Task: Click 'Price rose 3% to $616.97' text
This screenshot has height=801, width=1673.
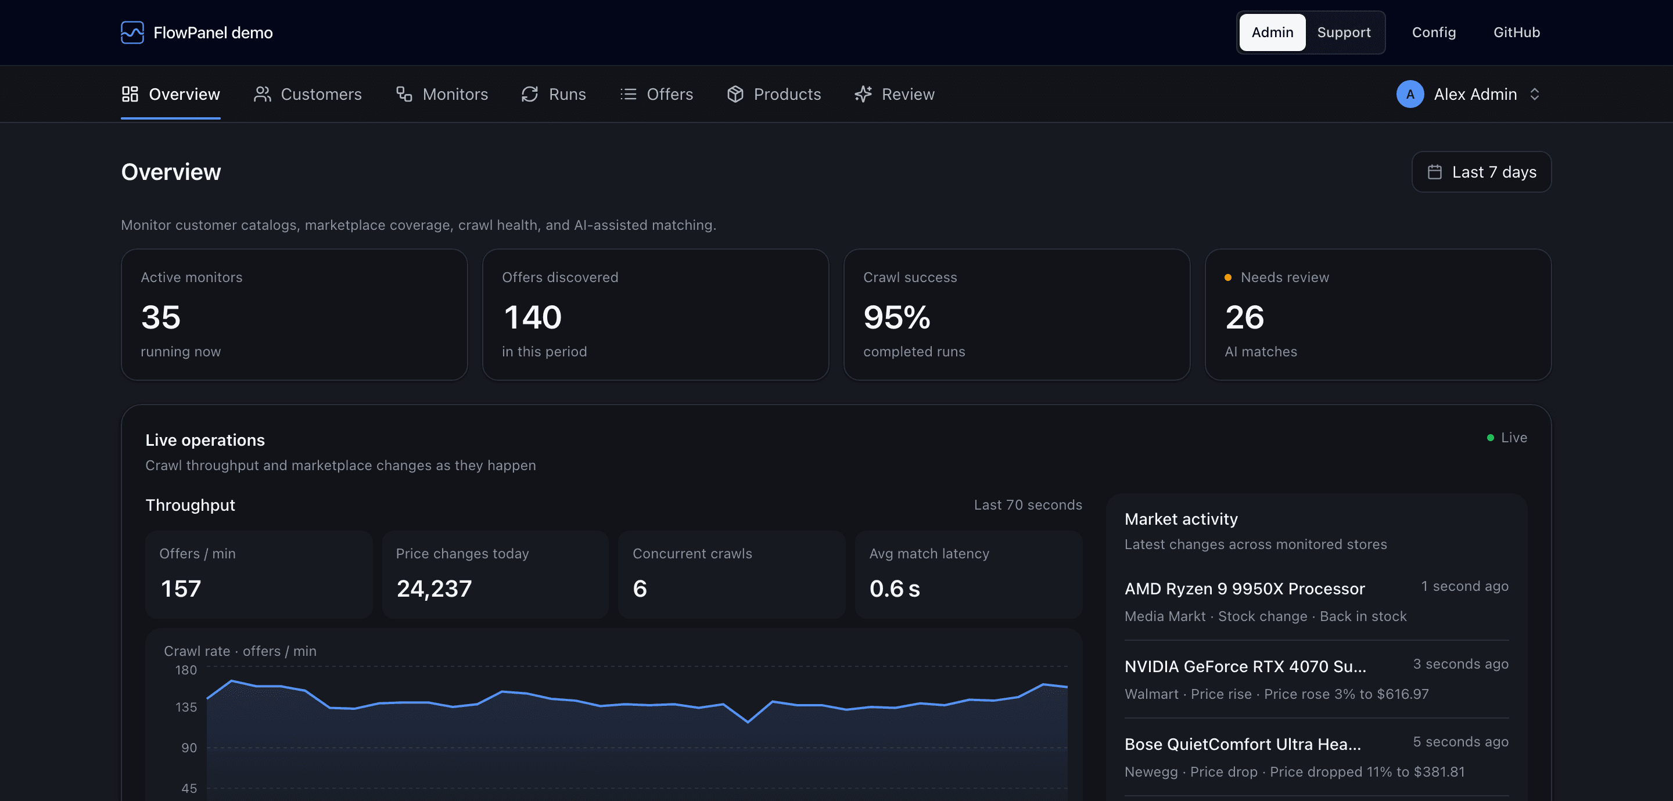Action: (x=1346, y=695)
